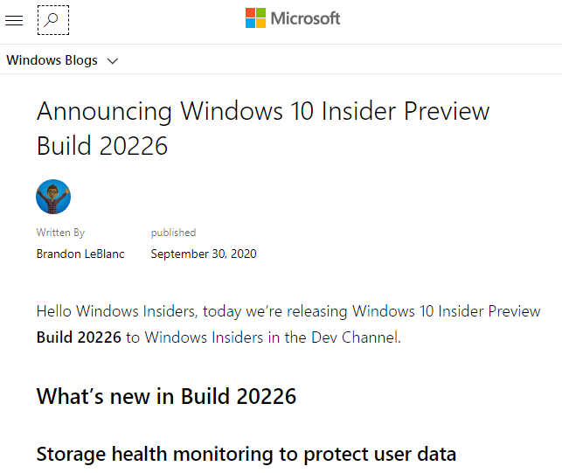Click the 'Storage health monitoring' heading
The image size is (562, 473).
pyautogui.click(x=246, y=454)
